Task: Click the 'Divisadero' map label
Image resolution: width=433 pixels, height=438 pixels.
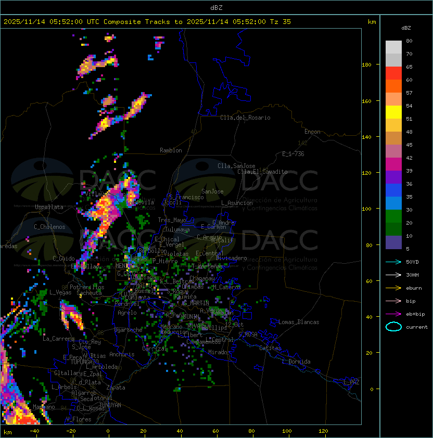Action: click(x=231, y=258)
